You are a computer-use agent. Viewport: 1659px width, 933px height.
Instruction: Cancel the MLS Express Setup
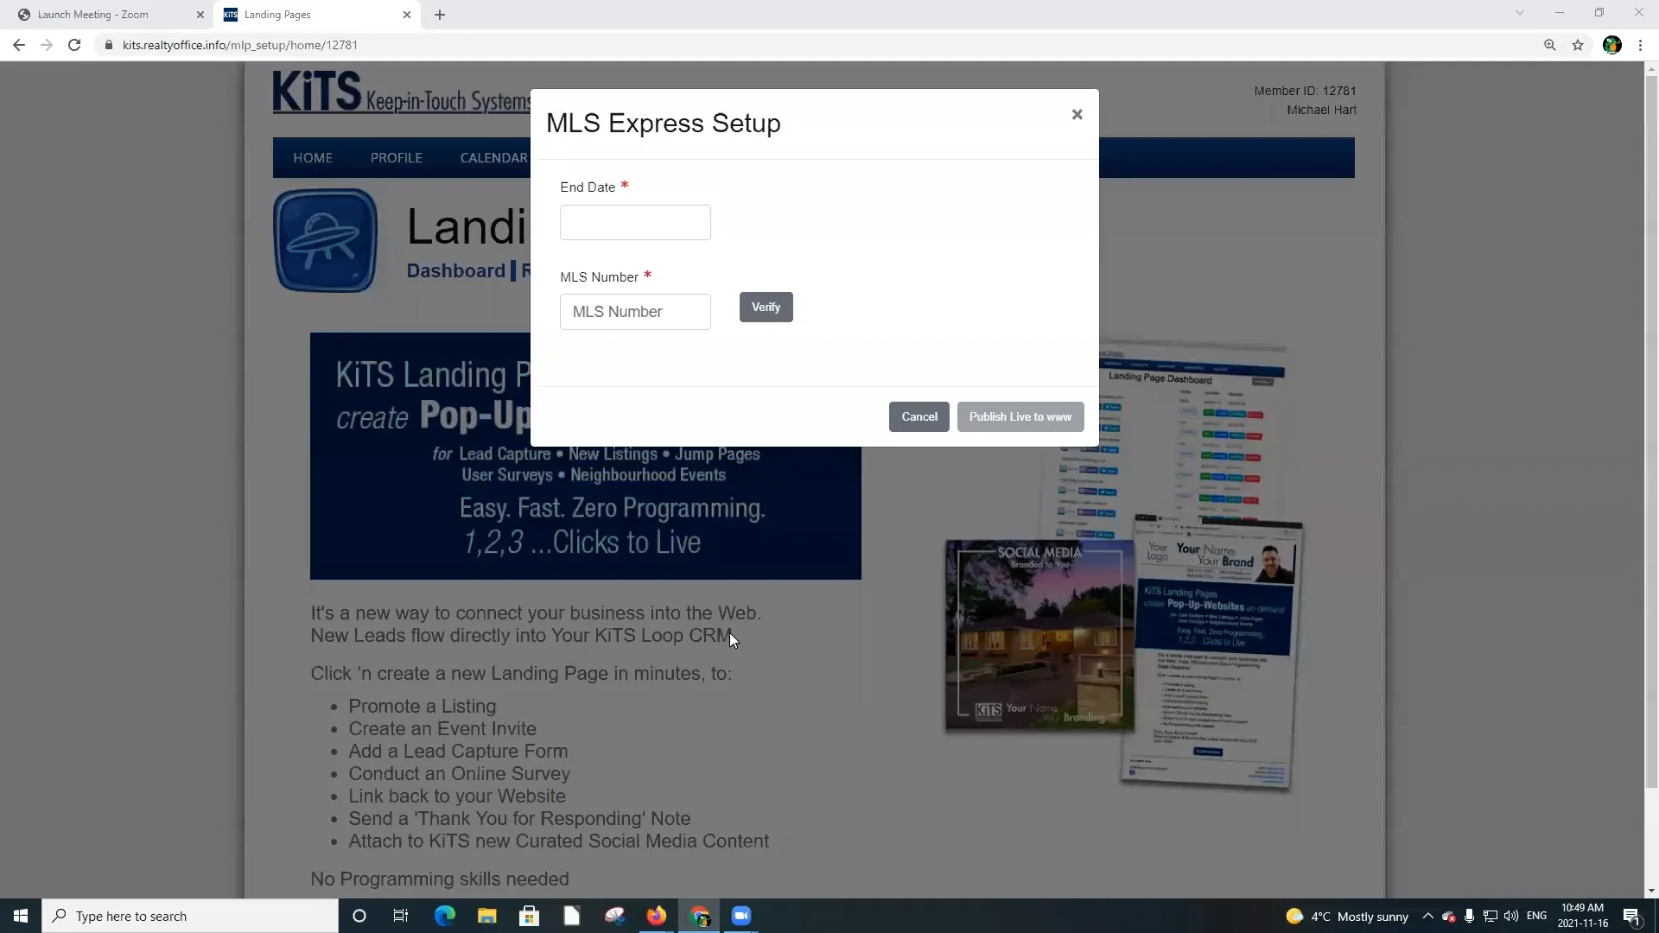click(919, 416)
